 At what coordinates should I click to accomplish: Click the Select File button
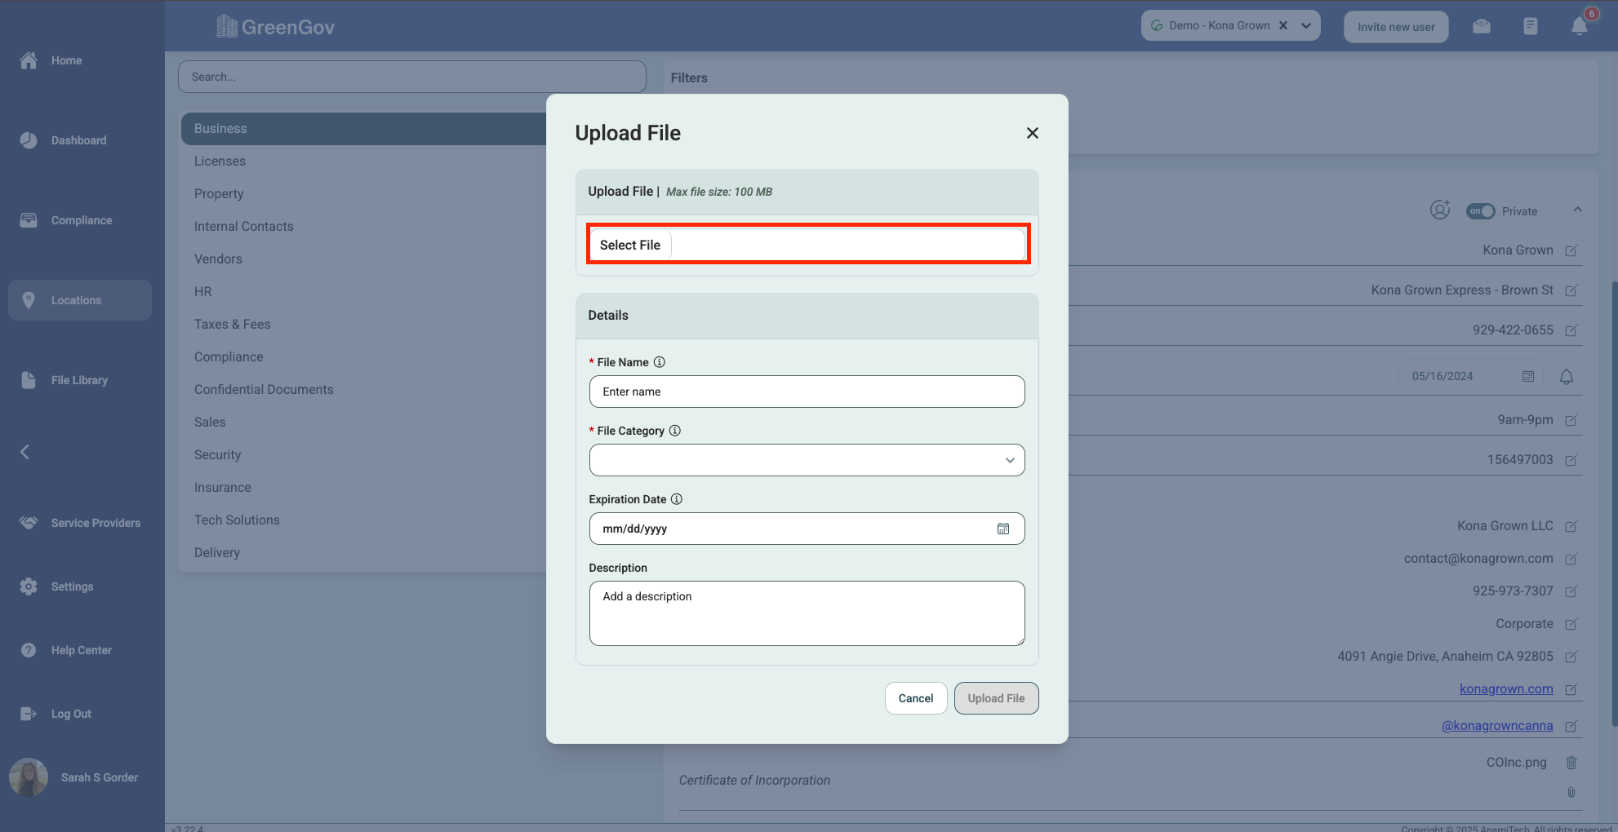[630, 245]
